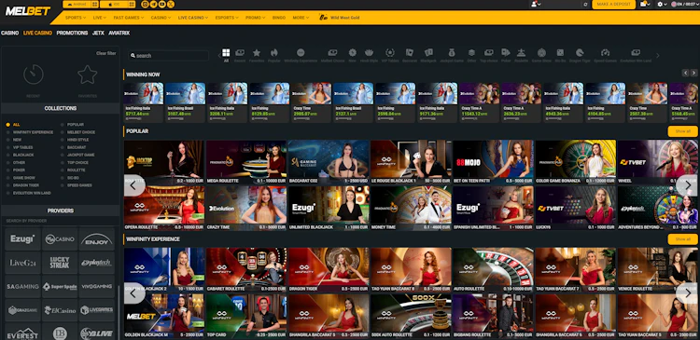
Task: Open the Telegram social icon
Action: click(x=153, y=5)
